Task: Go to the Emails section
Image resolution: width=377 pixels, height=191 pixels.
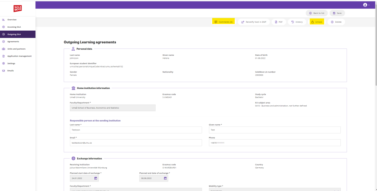Action: [18, 71]
